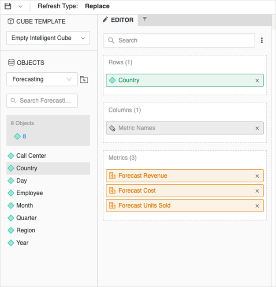Switch to the filter tab icon

[145, 20]
